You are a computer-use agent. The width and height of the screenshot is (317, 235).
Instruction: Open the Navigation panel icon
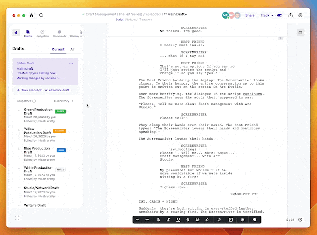pos(42,34)
